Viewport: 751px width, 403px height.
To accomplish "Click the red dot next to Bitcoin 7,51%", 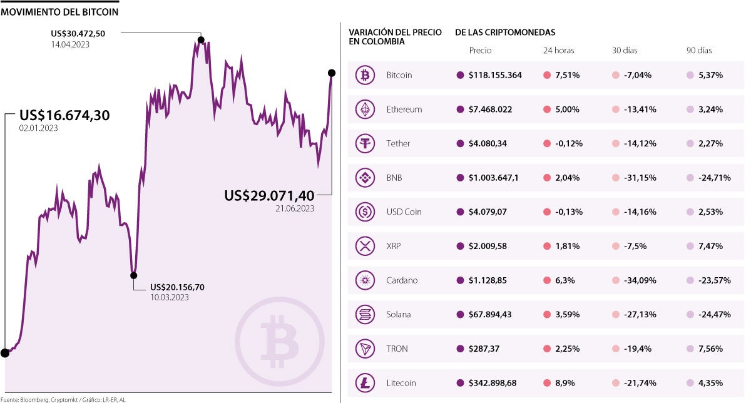I will pos(546,75).
